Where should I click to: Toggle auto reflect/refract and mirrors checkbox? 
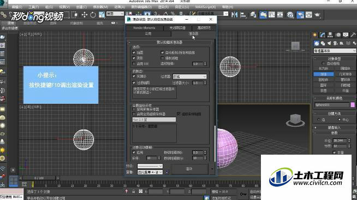[162, 52]
